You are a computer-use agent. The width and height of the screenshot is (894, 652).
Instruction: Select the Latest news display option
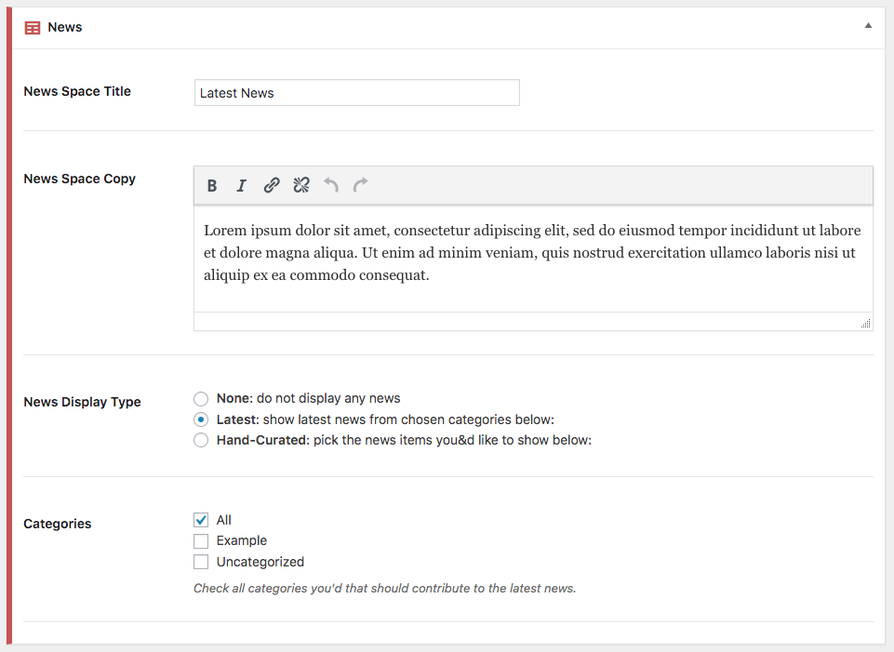(201, 419)
